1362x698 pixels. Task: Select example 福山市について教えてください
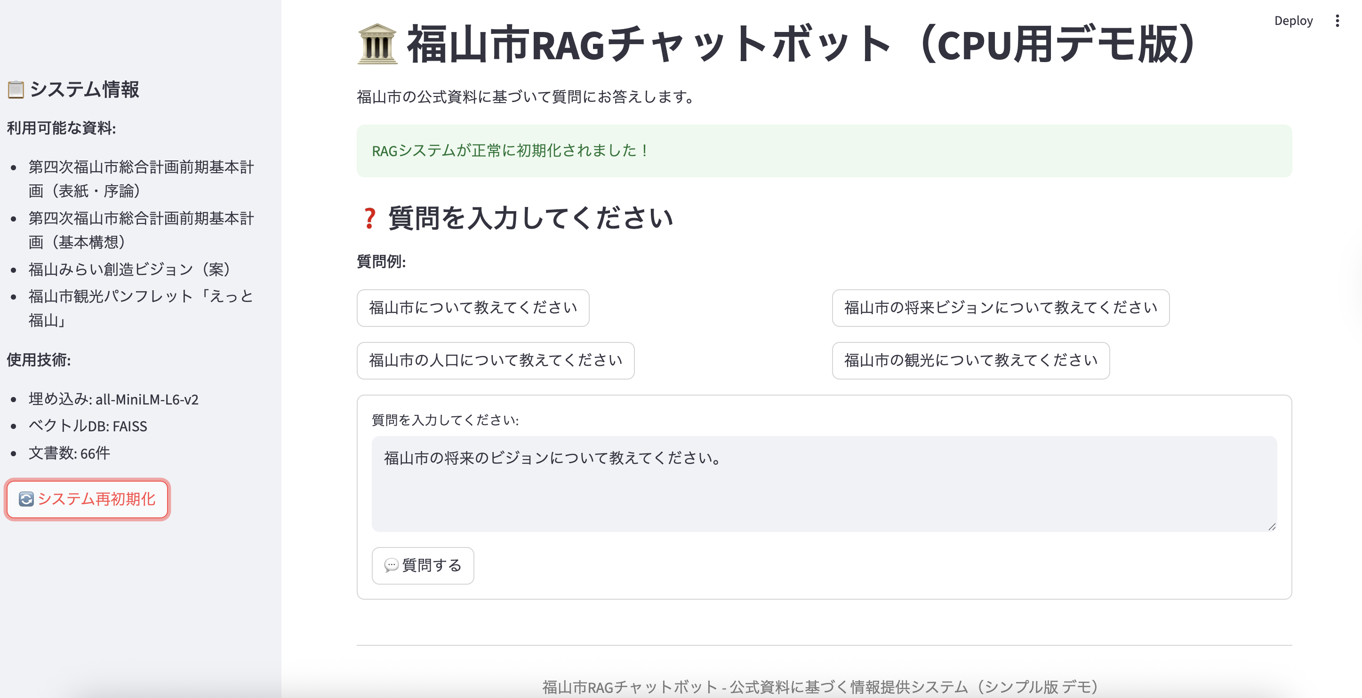pos(473,308)
